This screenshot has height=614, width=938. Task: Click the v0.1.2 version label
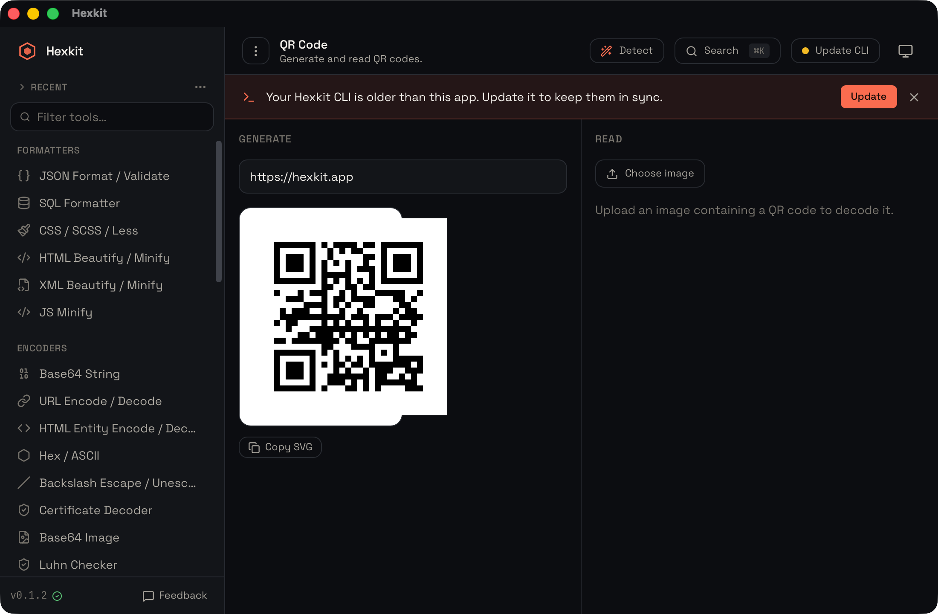coord(29,595)
